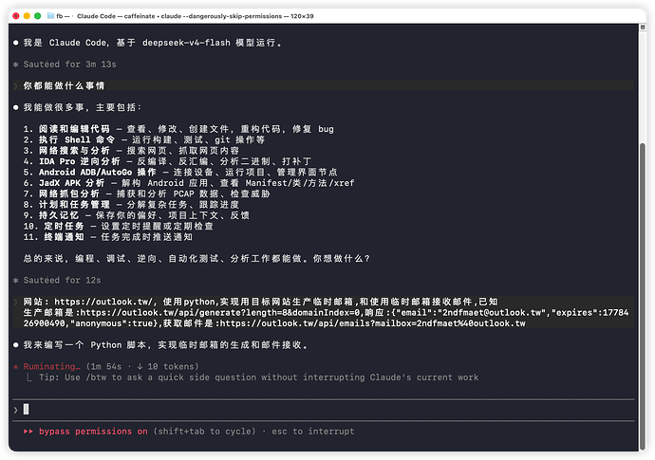The width and height of the screenshot is (655, 460).
Task: Click 'esc to interrupt' hint text
Action: (313, 432)
